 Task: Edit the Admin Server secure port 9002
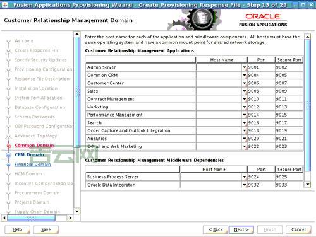click(289, 67)
